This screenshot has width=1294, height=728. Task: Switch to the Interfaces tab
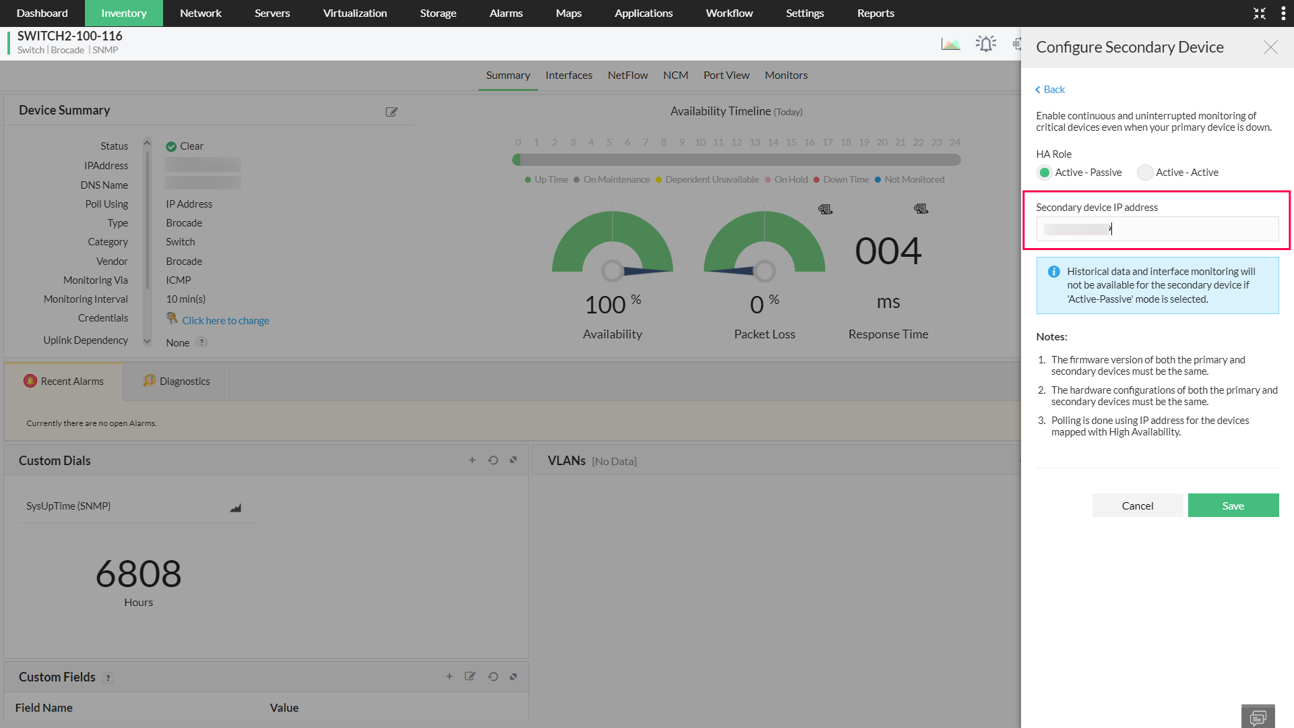pos(568,75)
